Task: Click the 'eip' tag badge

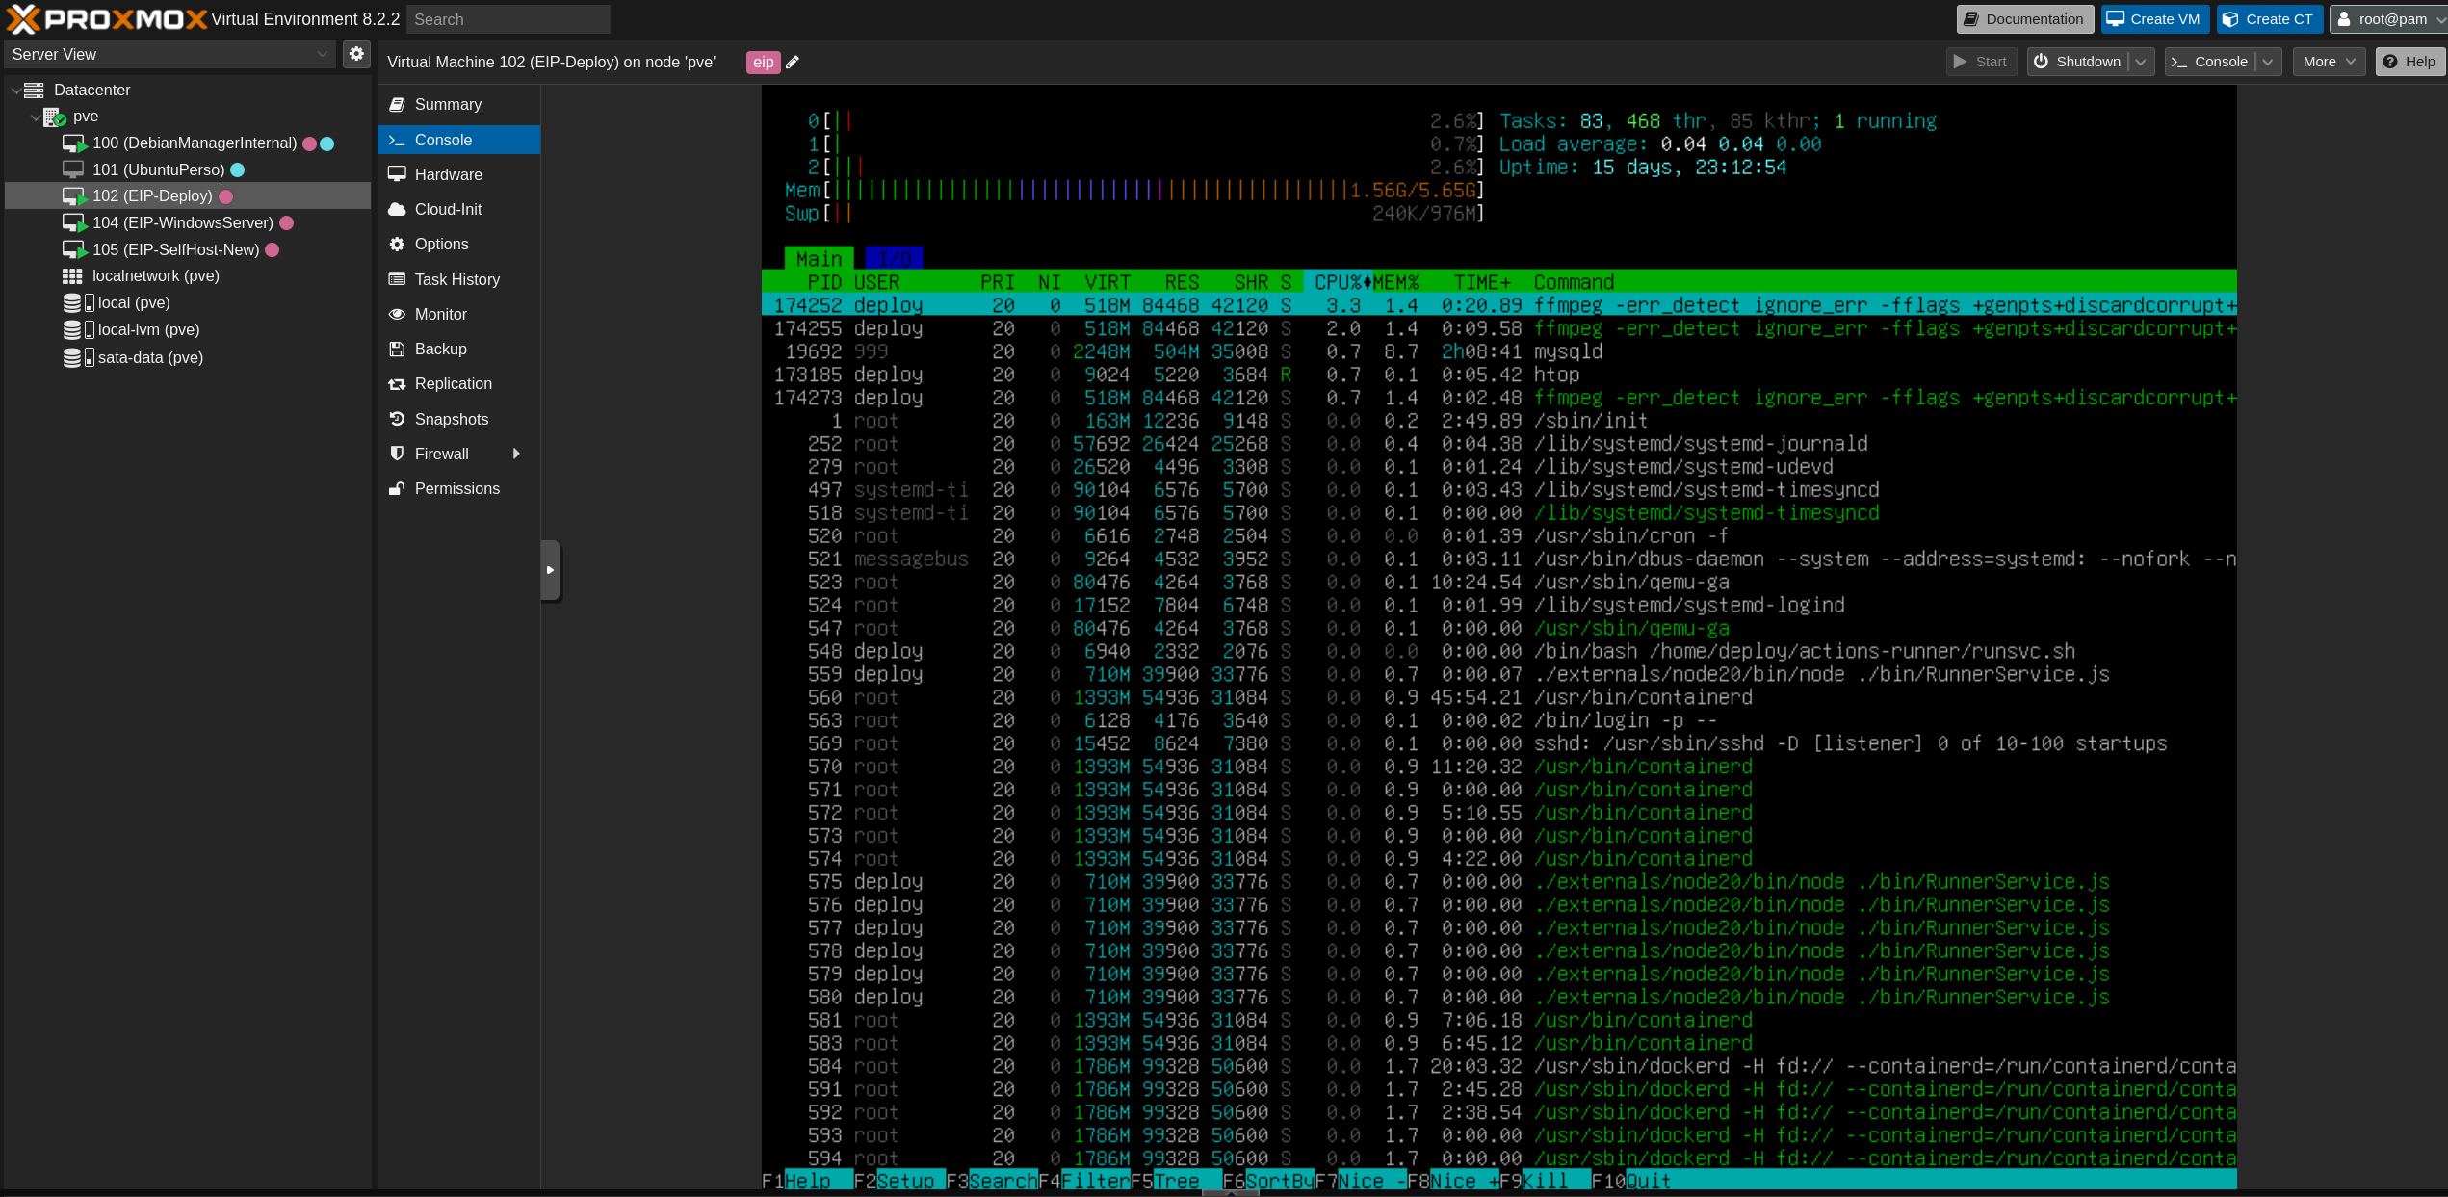Action: 763,63
